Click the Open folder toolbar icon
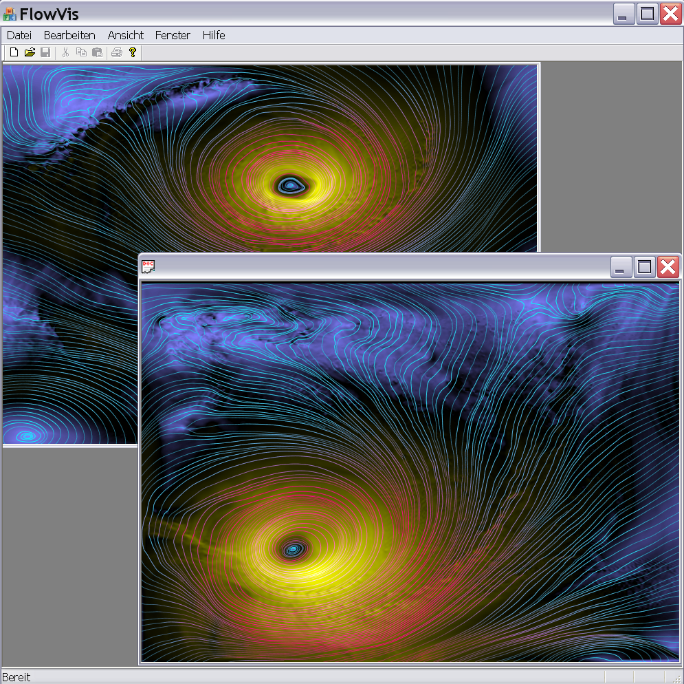This screenshot has height=684, width=684. 30,52
